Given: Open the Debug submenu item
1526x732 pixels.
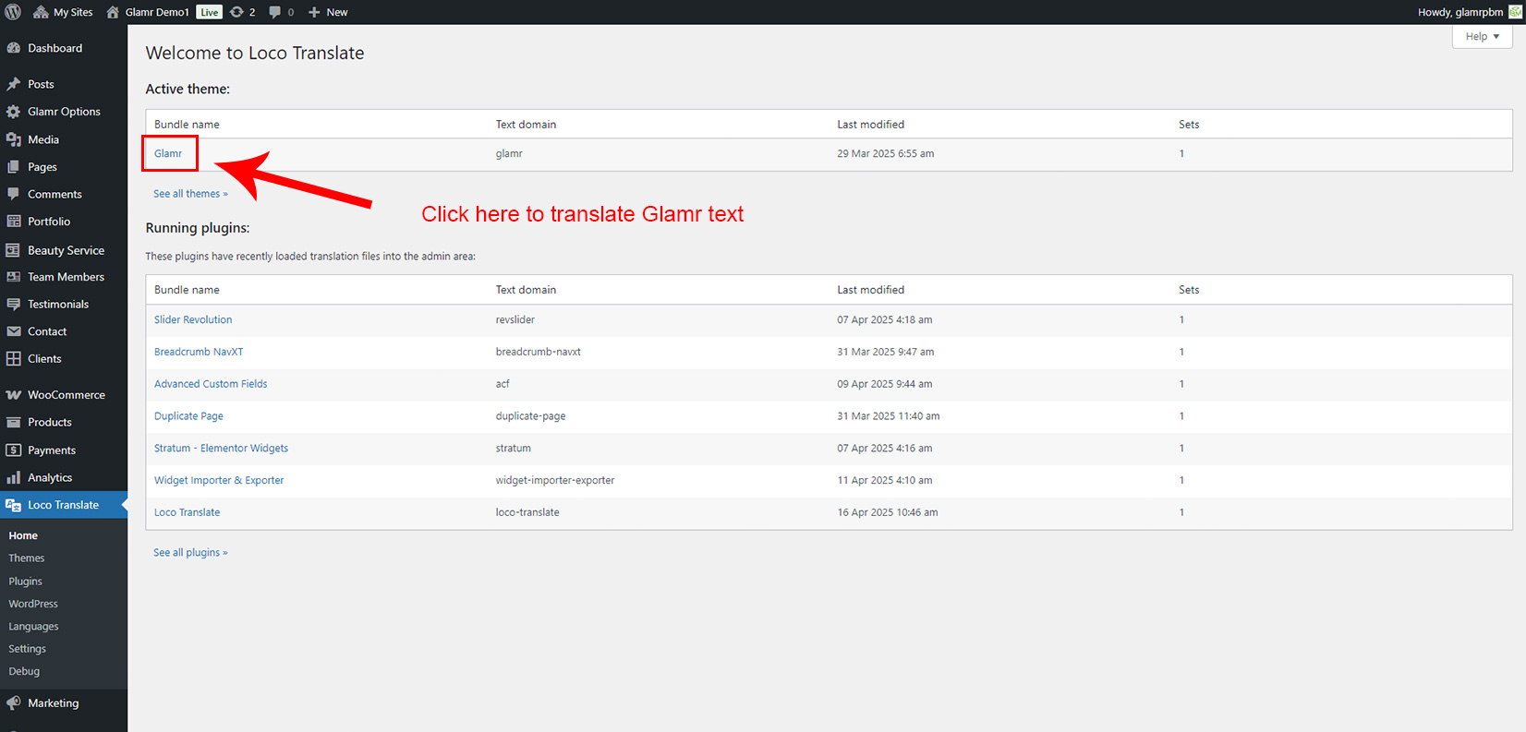Looking at the screenshot, I should [24, 671].
